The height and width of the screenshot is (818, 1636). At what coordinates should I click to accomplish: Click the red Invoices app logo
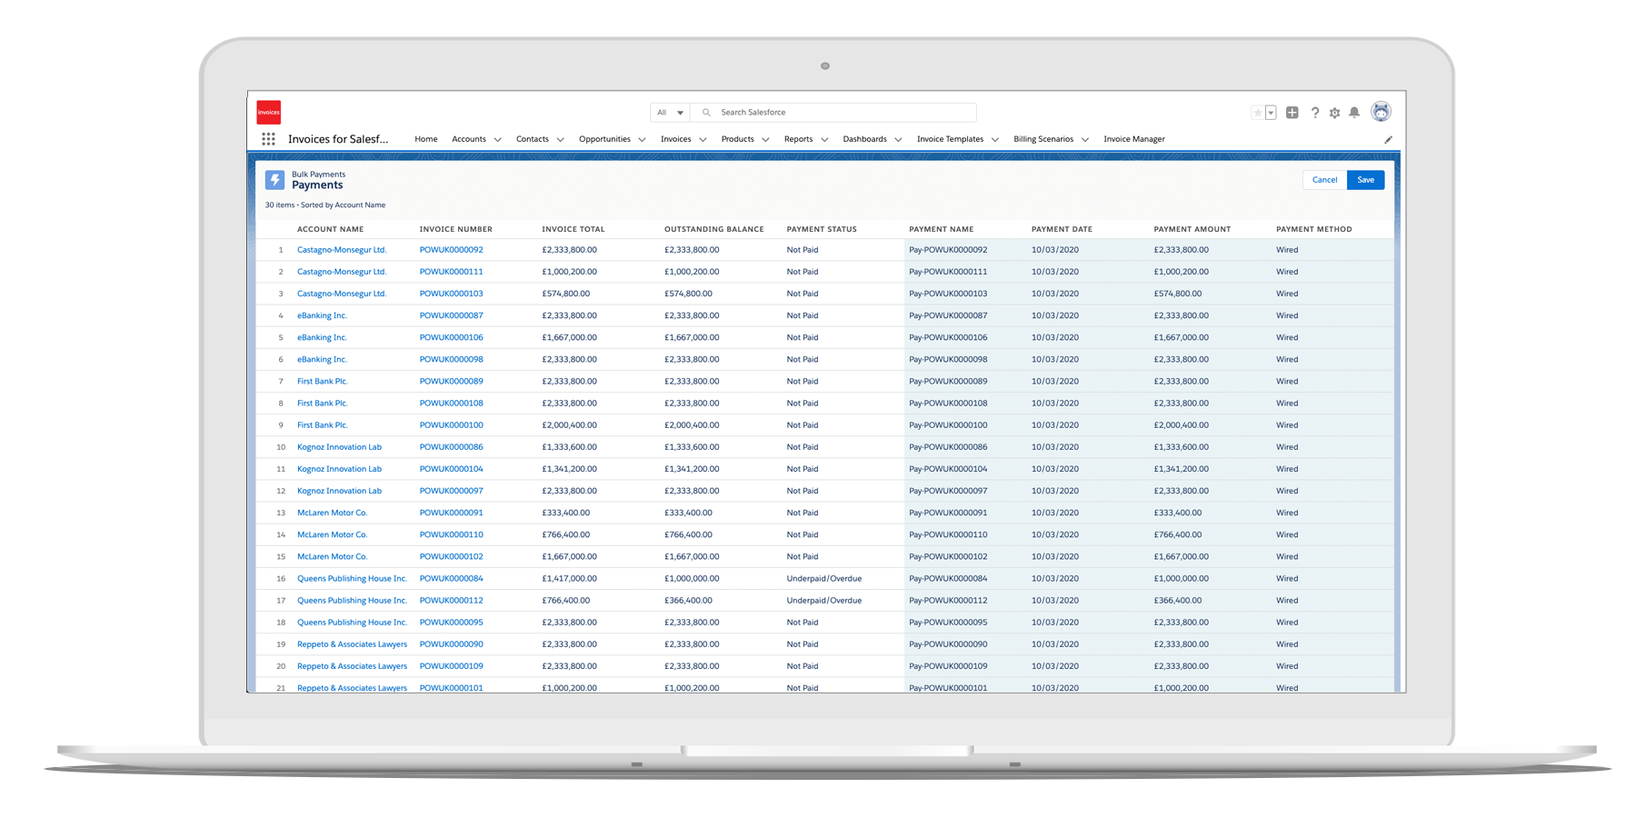point(269,112)
